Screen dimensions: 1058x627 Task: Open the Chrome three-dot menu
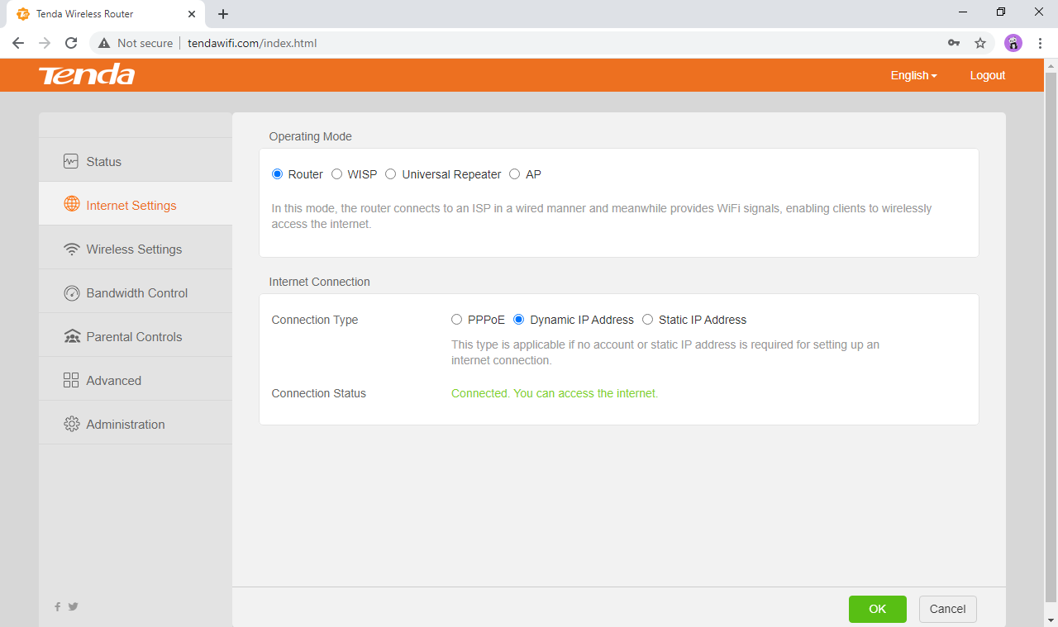click(x=1040, y=43)
